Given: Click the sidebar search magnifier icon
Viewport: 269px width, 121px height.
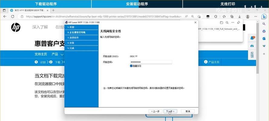Looking at the screenshot, I should coord(264,24).
